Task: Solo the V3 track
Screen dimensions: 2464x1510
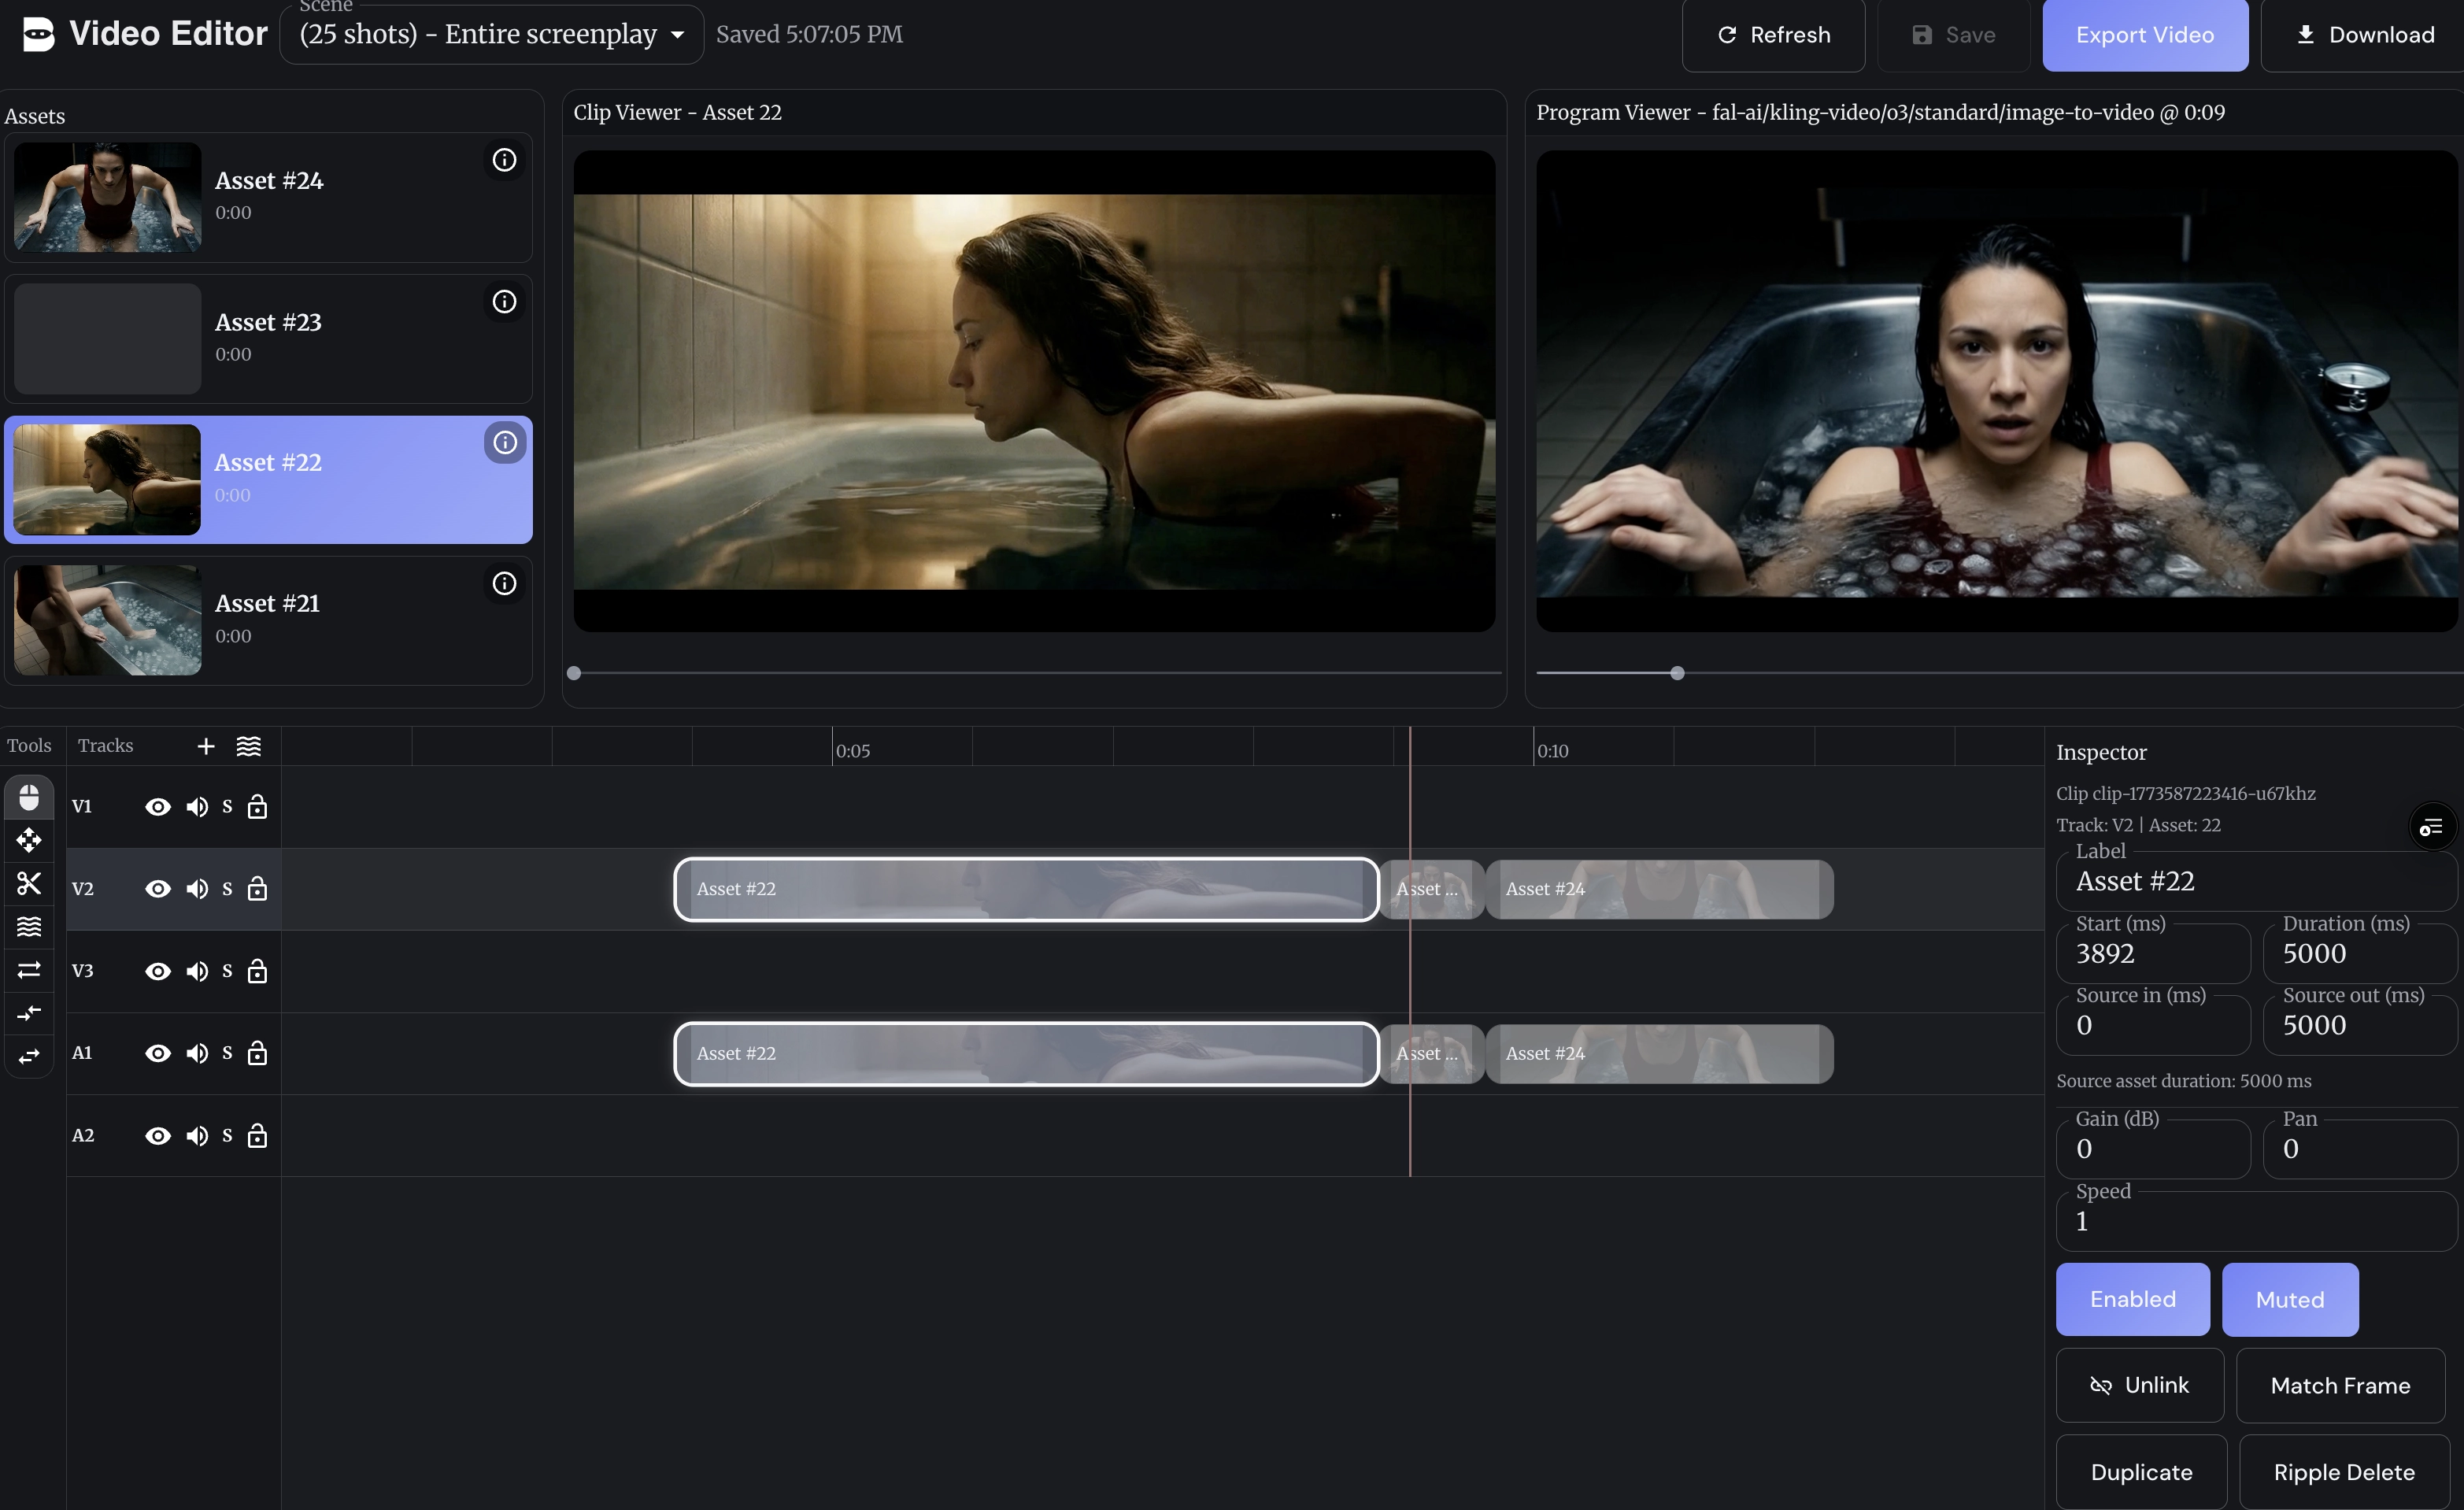Action: point(227,971)
